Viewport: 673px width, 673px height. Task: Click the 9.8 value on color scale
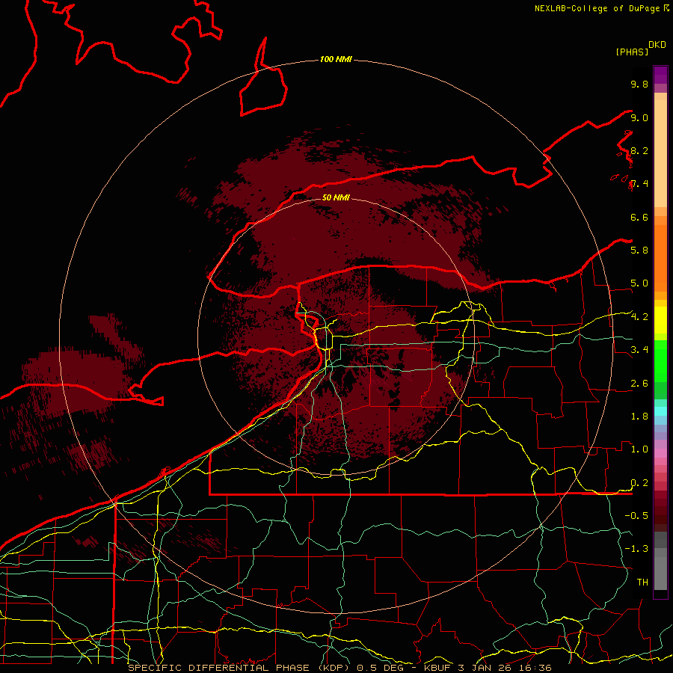pos(639,84)
